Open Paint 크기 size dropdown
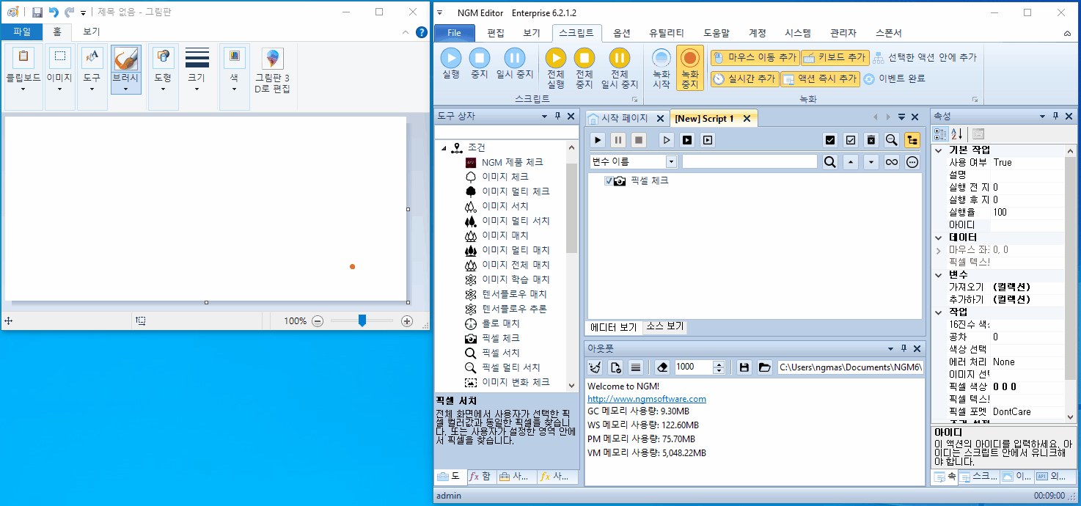1081x506 pixels. point(197,71)
